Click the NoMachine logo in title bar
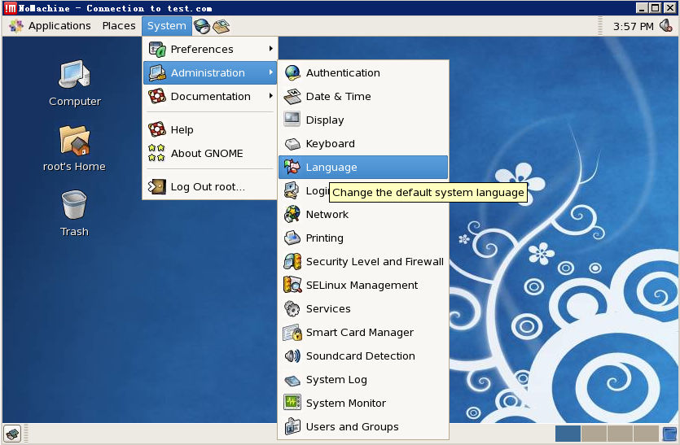 click(11, 8)
